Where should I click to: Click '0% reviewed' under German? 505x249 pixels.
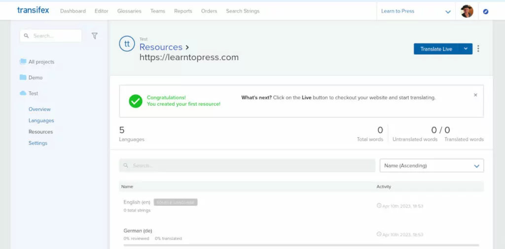[x=136, y=238]
